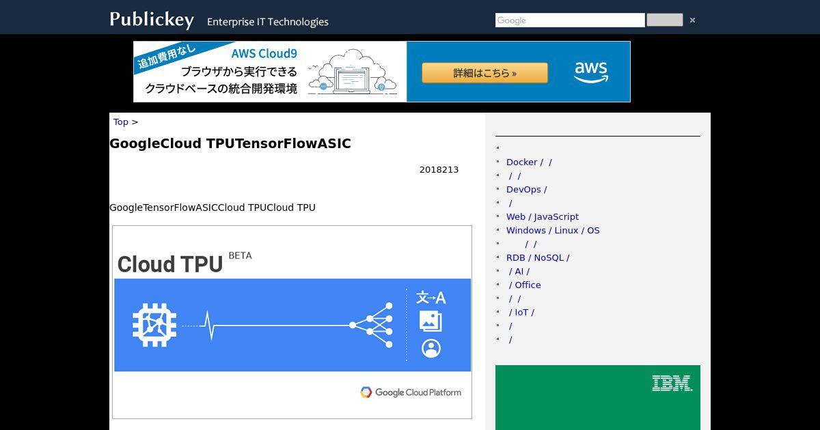This screenshot has height=430, width=820.
Task: Clear the search with the × icon
Action: [692, 20]
